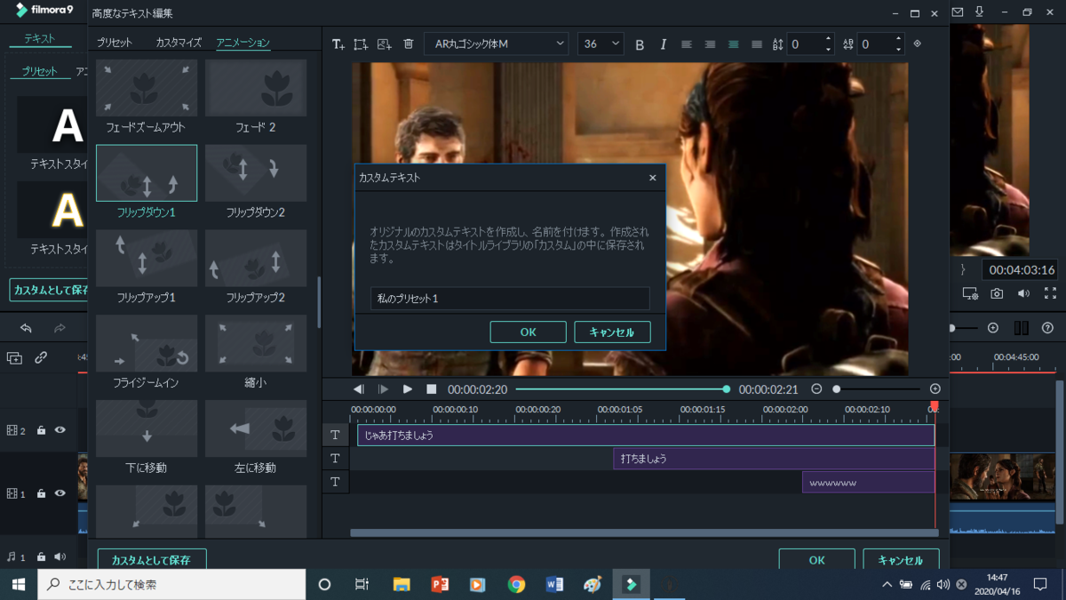Increase the line spacing value
The width and height of the screenshot is (1066, 600).
829,39
